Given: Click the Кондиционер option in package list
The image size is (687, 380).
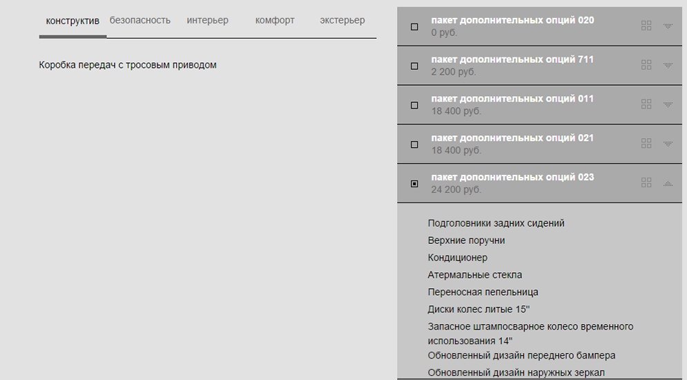Looking at the screenshot, I should click(457, 258).
